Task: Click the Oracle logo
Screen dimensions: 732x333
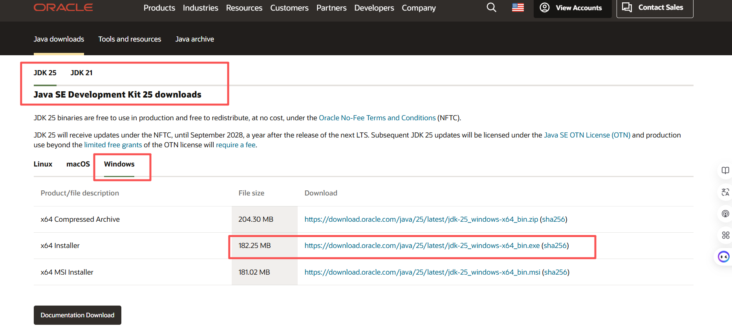Action: pyautogui.click(x=63, y=7)
